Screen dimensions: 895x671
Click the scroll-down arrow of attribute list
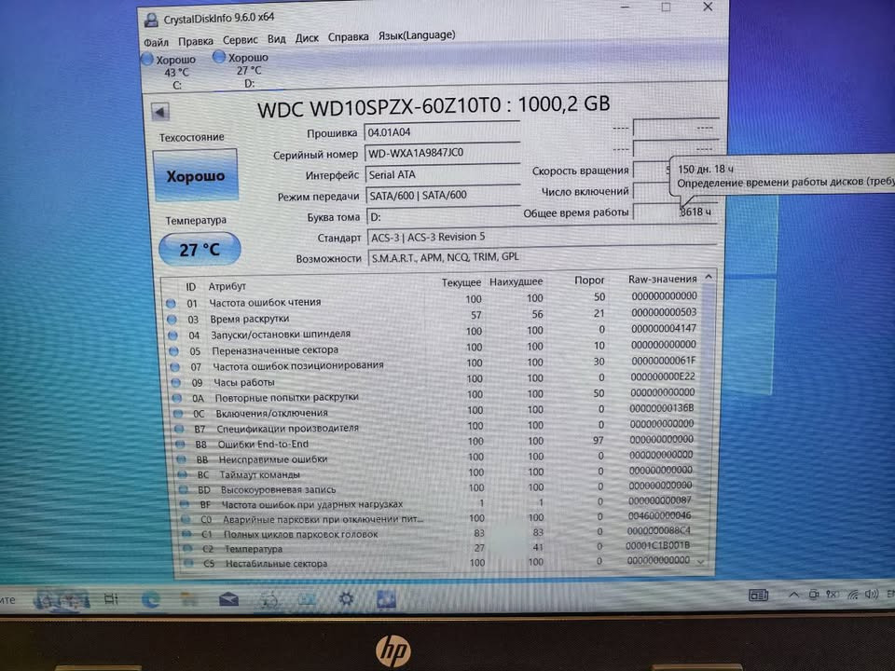point(700,562)
